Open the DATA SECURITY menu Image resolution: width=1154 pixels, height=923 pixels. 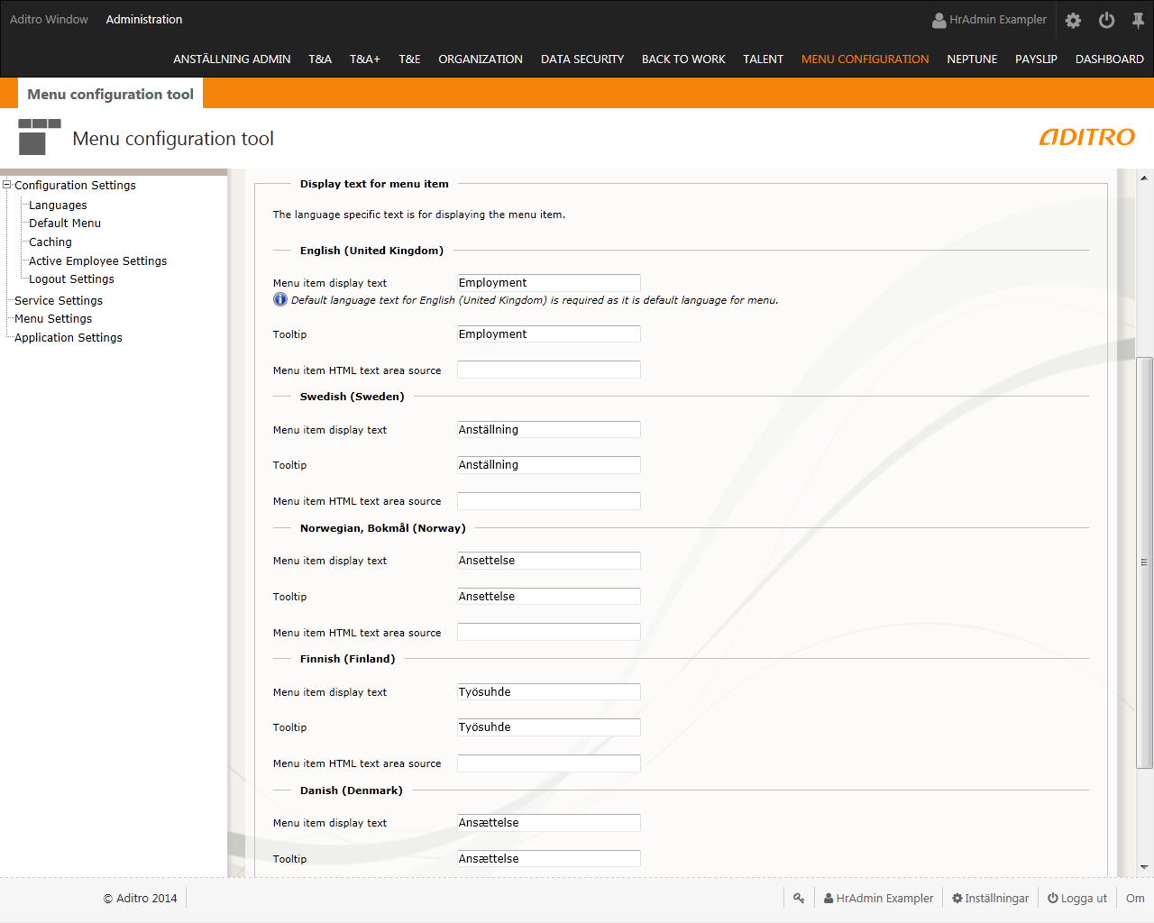[582, 59]
